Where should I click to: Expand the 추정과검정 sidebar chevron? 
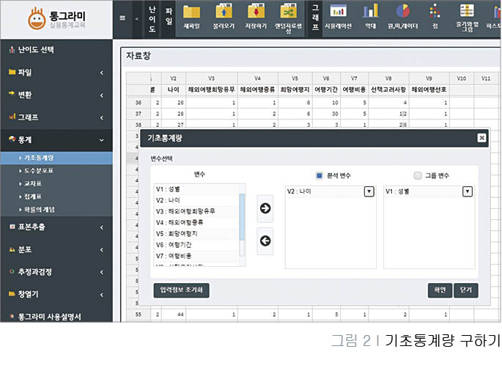[x=102, y=272]
